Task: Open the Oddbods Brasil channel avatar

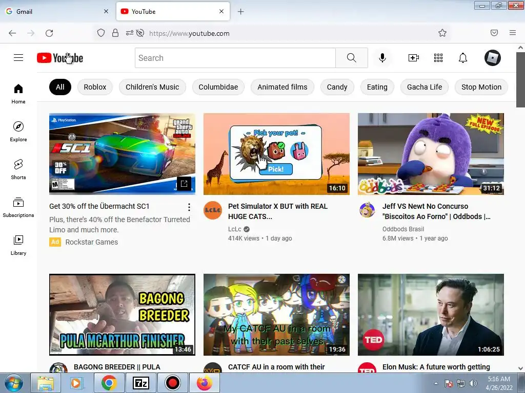Action: coord(367,210)
